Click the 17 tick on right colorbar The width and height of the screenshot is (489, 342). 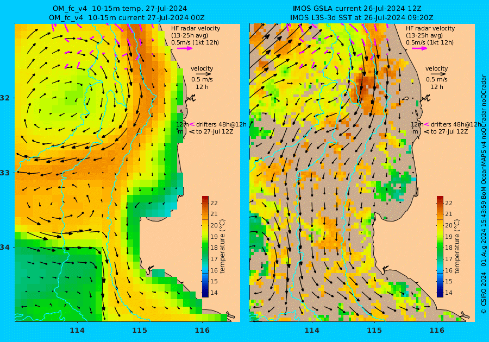tap(448, 259)
